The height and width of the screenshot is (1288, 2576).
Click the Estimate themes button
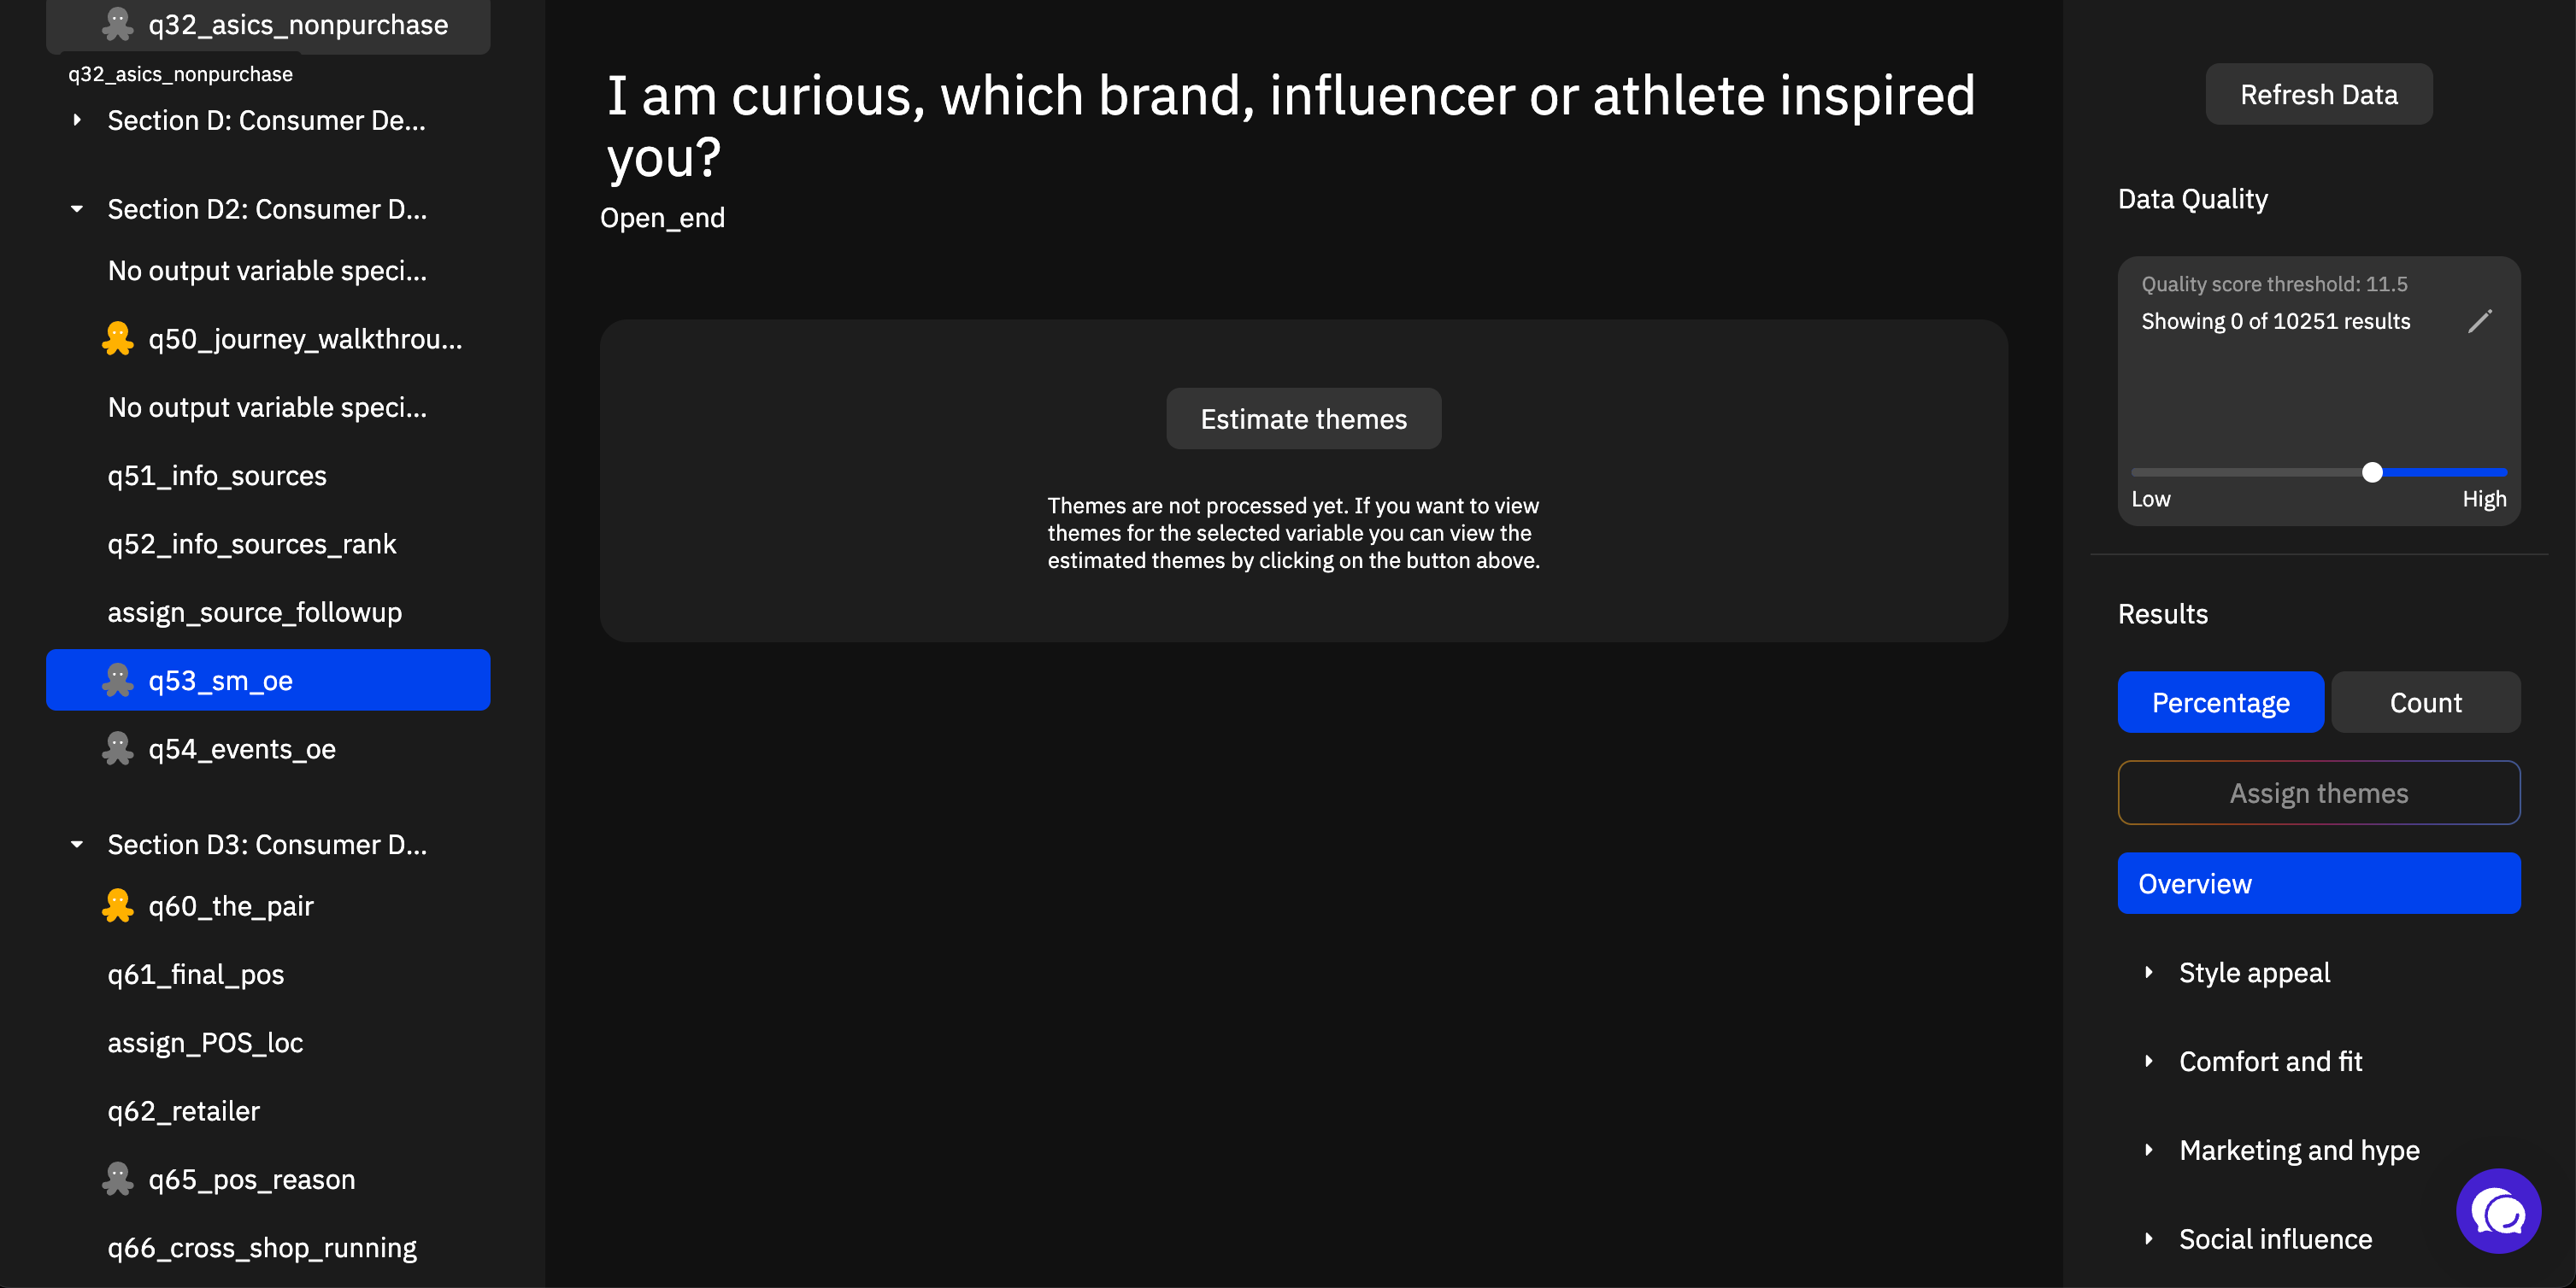1303,419
